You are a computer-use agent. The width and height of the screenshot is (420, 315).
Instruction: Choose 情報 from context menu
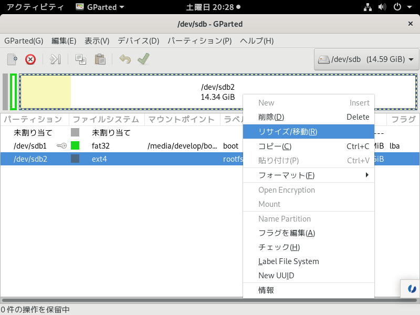(x=309, y=290)
